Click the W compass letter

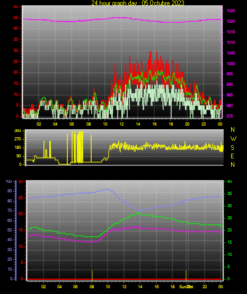(x=233, y=139)
